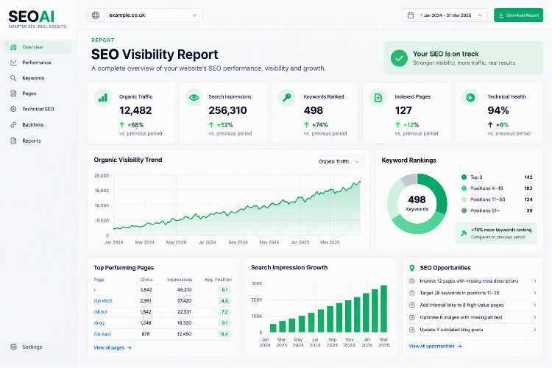Follow the View all opportunities link
552x368 pixels.
435,347
